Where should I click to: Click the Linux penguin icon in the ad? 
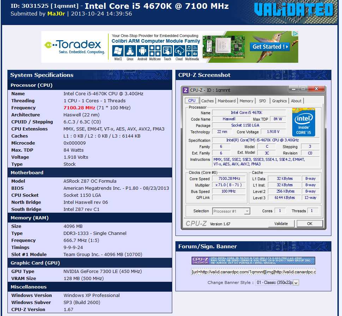pos(130,51)
